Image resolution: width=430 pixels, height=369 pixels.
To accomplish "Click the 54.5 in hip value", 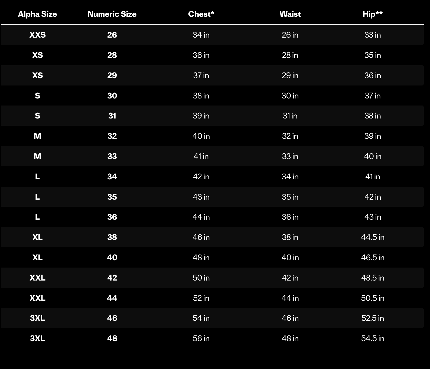I will 373,338.
